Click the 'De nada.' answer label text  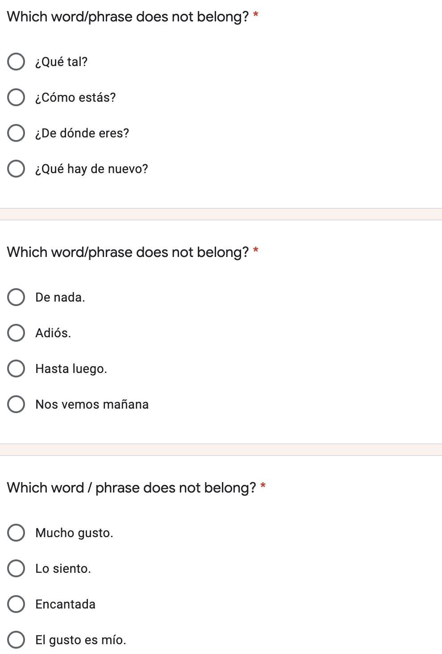coord(60,298)
